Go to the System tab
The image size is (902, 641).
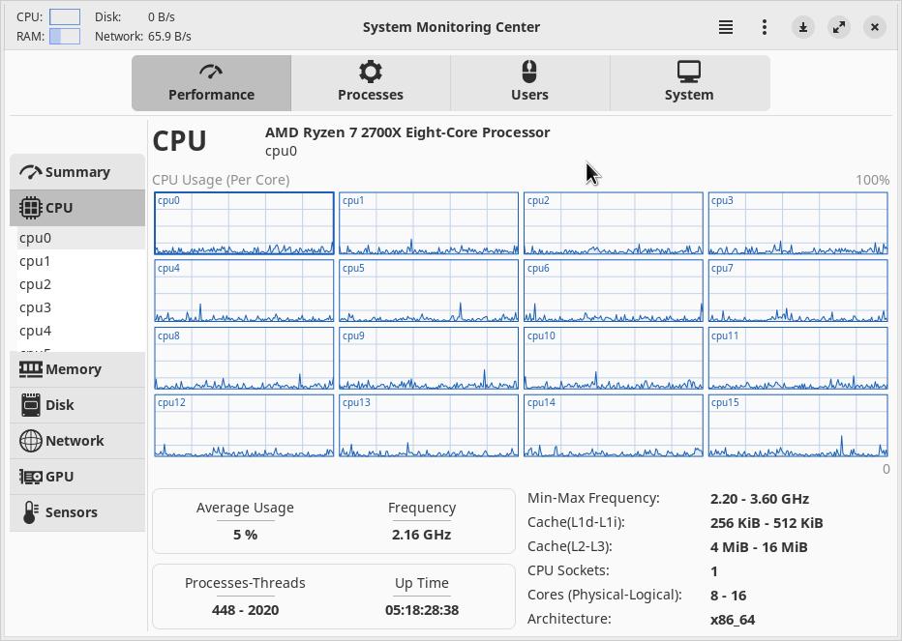(689, 82)
